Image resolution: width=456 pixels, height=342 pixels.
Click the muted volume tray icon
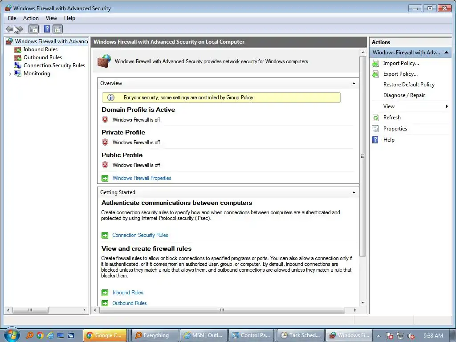[x=411, y=336]
